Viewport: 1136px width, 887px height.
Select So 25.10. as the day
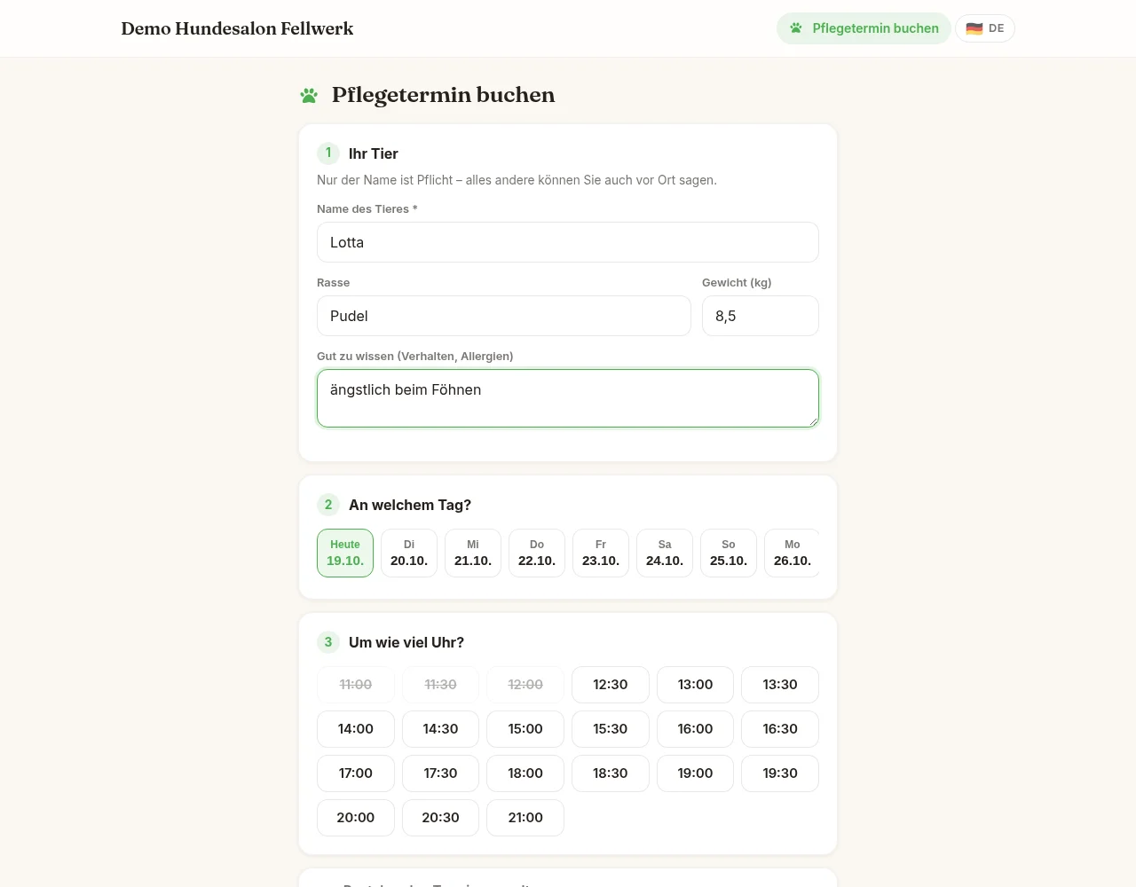tap(729, 553)
